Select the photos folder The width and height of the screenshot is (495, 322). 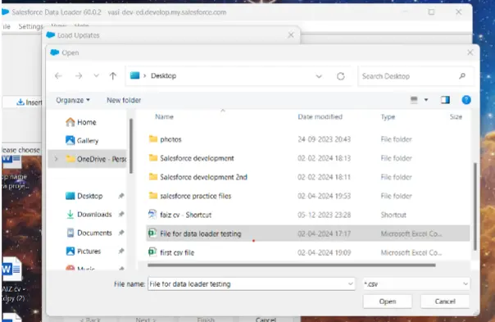(x=308, y=139)
